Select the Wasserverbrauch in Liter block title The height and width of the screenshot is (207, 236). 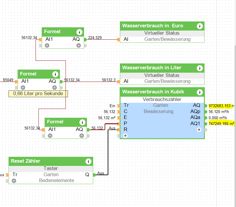152,68
